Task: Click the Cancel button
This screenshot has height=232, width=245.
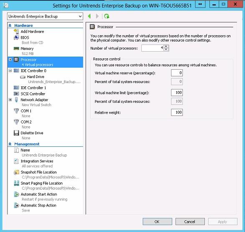Action: (190, 222)
